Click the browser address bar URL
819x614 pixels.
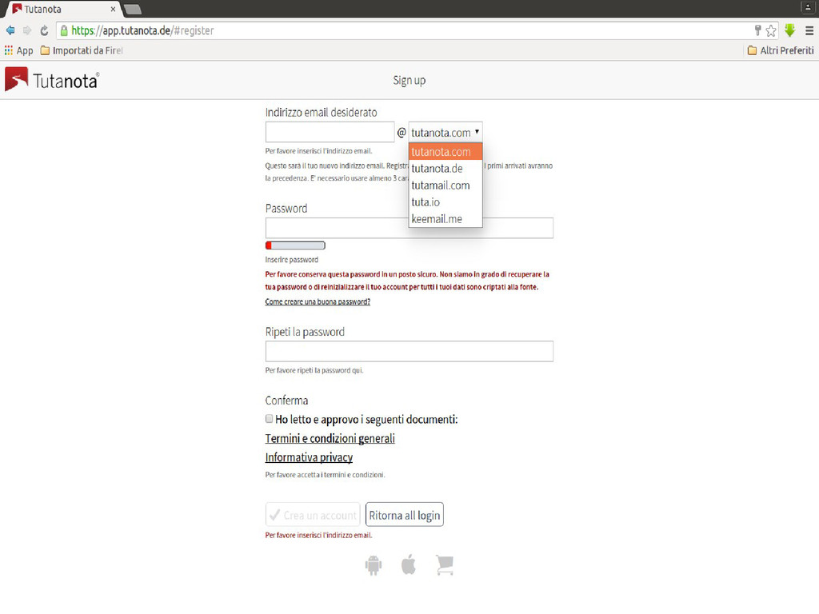[x=142, y=31]
